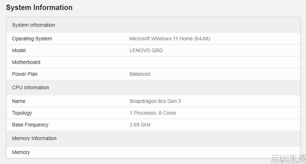Select the LENOVO QRD model value

[x=146, y=50]
